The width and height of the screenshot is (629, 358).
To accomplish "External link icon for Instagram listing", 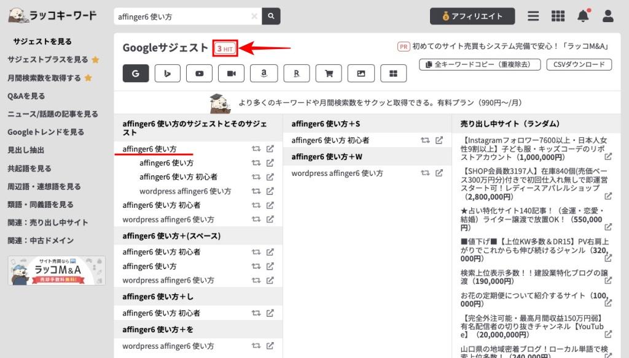I will (608, 156).
